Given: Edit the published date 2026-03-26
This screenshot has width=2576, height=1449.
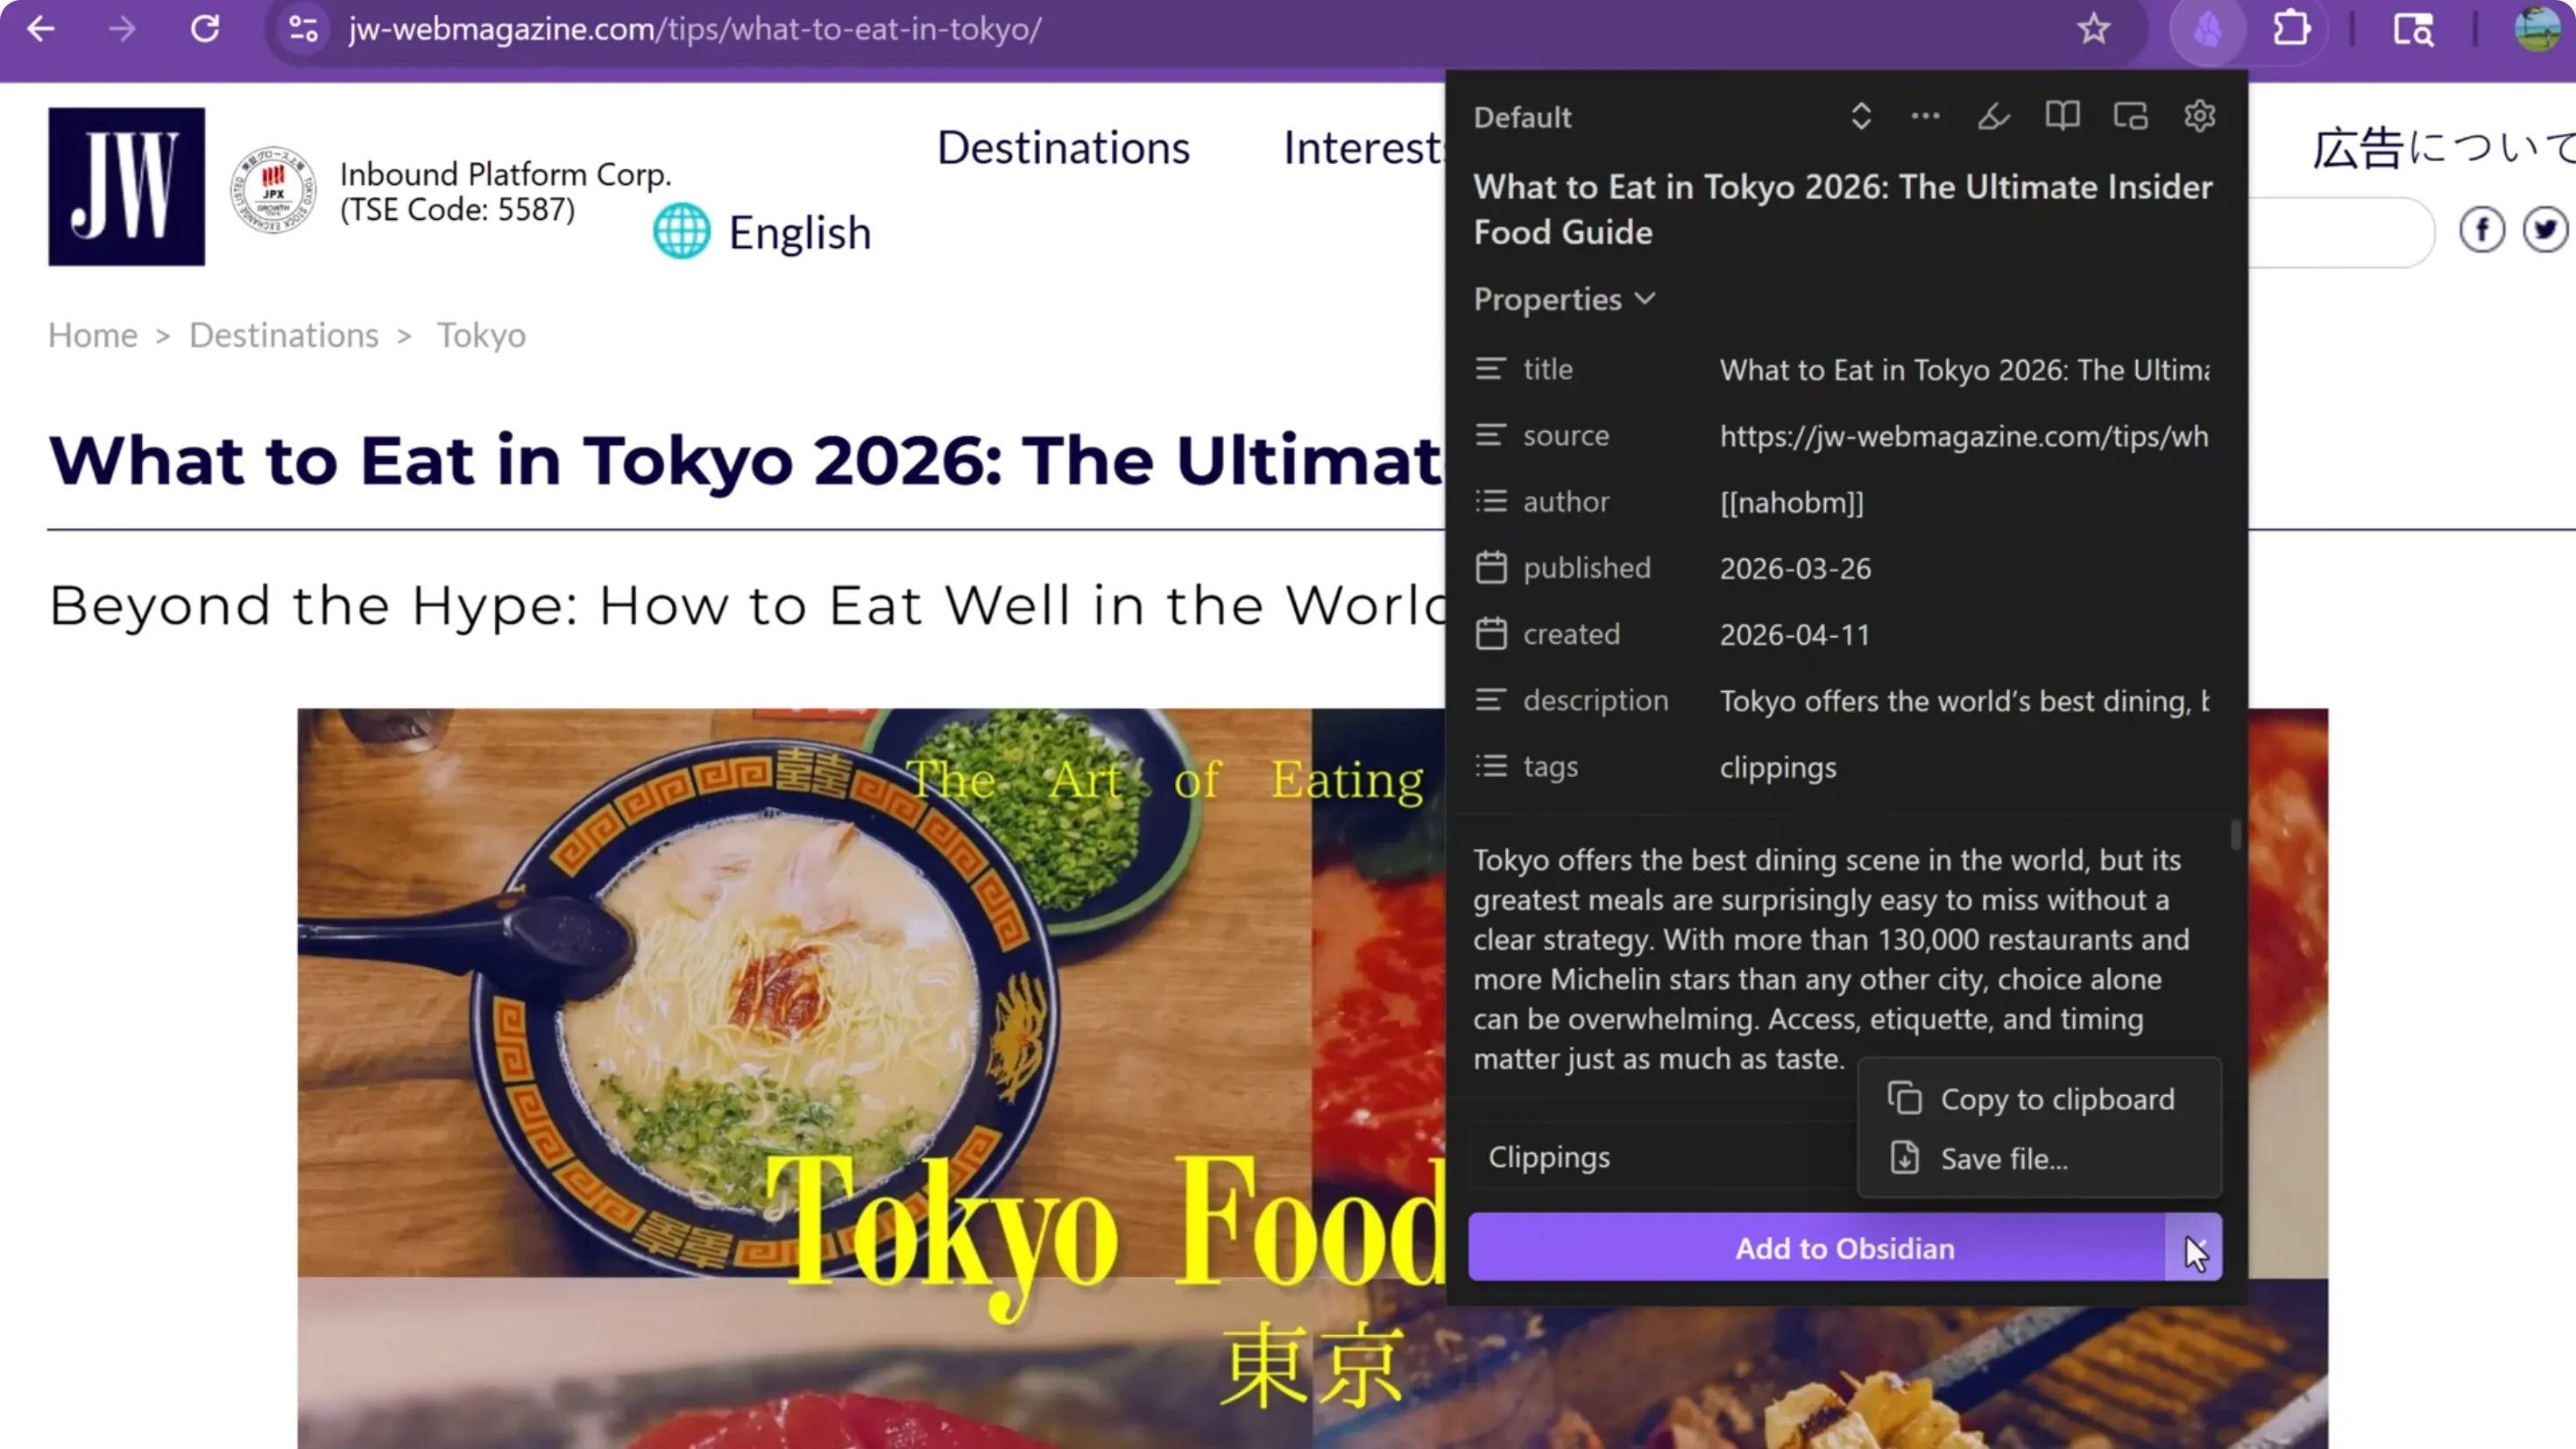Looking at the screenshot, I should pyautogui.click(x=1965, y=568).
